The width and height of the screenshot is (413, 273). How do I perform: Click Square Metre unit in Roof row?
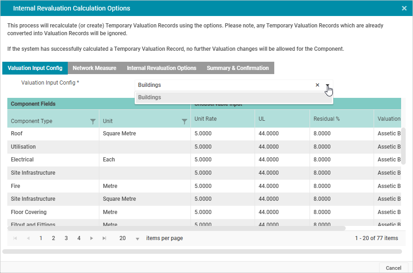pyautogui.click(x=120, y=134)
